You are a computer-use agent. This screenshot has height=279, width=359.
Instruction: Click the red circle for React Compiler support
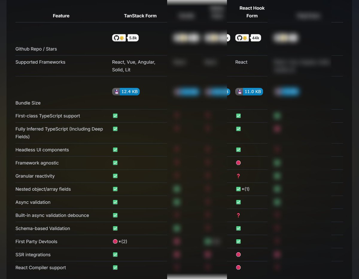pos(238,267)
